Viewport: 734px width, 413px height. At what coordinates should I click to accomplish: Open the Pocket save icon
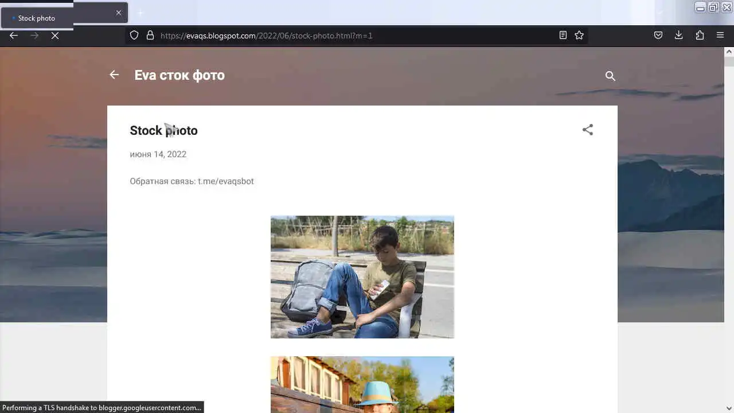point(658,36)
